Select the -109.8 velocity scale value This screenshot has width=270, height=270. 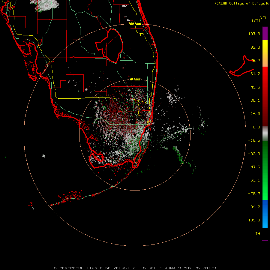(x=253, y=220)
